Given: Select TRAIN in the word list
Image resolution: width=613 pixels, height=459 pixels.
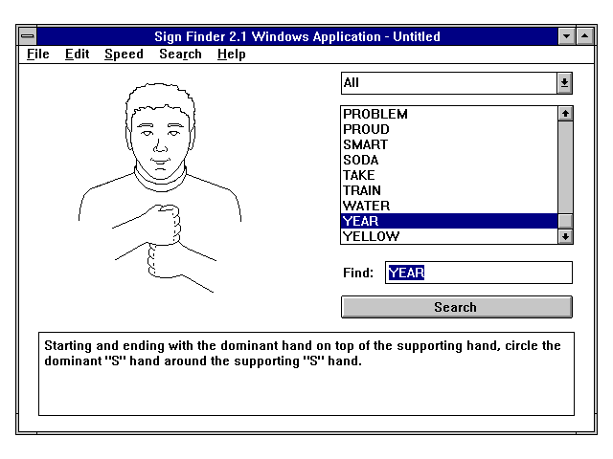Looking at the screenshot, I should point(362,190).
